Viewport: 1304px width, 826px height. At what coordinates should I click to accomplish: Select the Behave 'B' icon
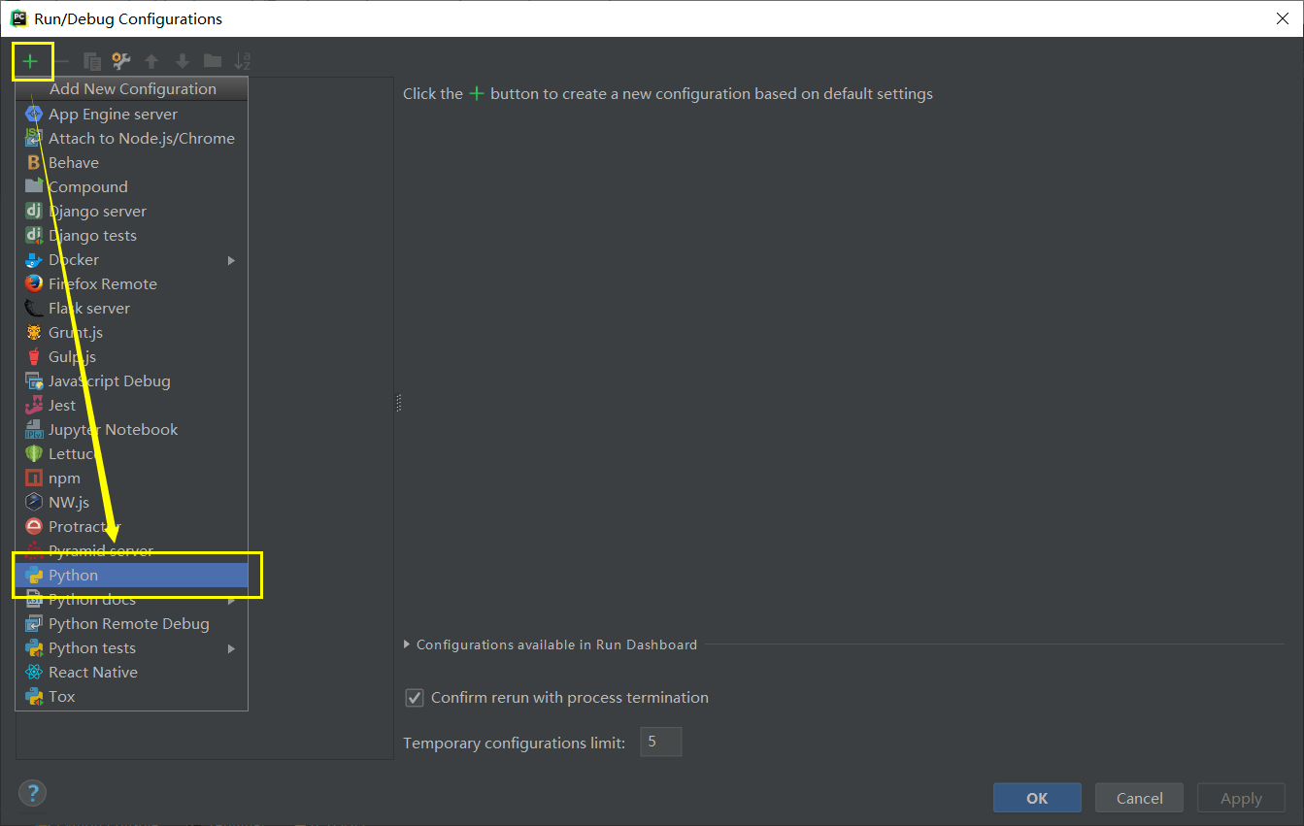coord(34,162)
